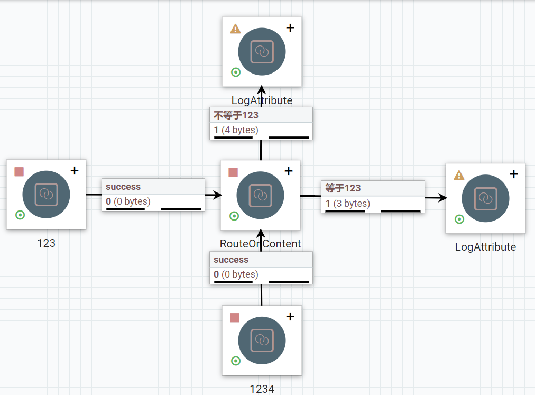Toggle the red stopped indicator on RouteOnContent

click(x=233, y=172)
